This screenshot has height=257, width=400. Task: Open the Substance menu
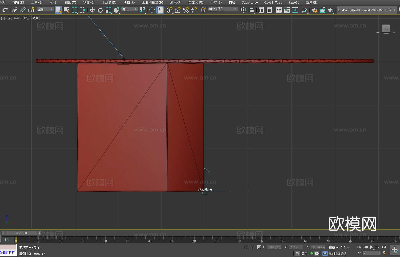point(250,2)
